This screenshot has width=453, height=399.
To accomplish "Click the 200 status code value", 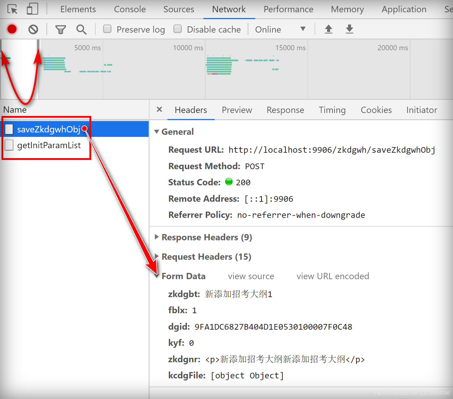I will pos(243,183).
